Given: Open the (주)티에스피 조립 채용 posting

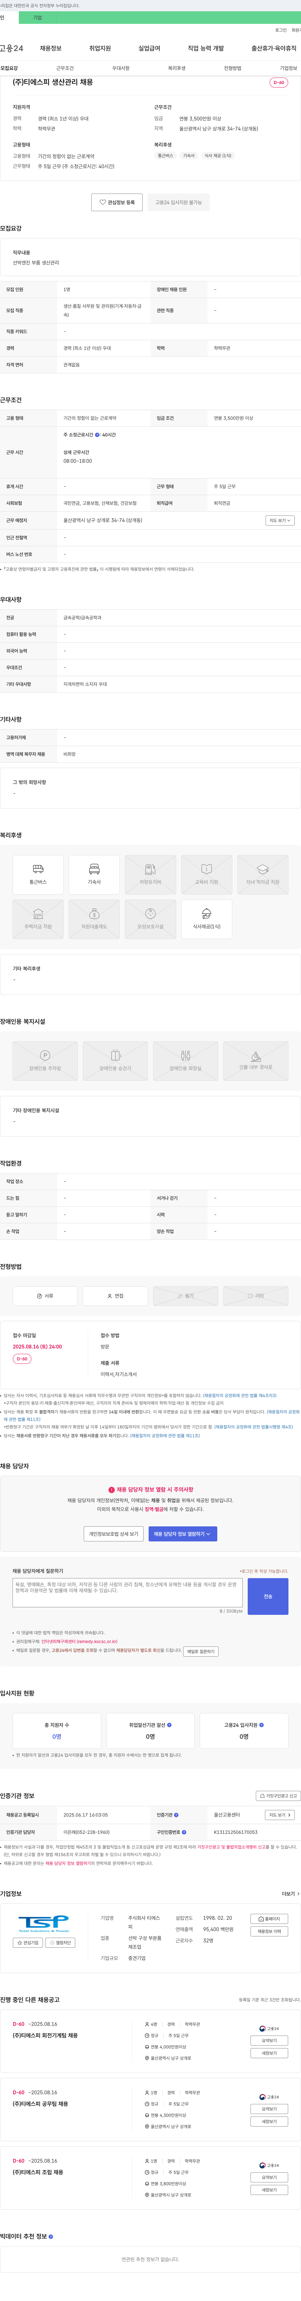Looking at the screenshot, I should (x=38, y=2172).
